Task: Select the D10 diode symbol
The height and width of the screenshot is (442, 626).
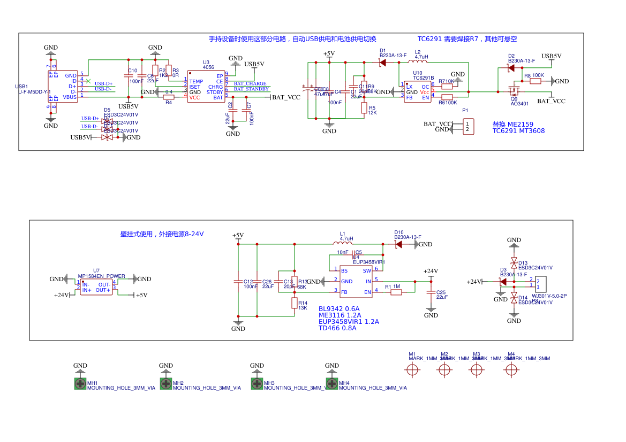Action: pos(398,244)
